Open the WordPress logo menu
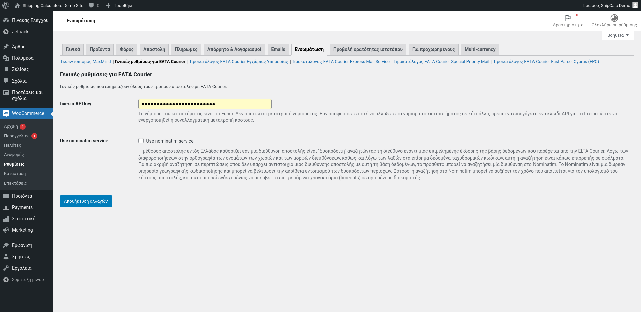The width and height of the screenshot is (641, 312). click(x=6, y=5)
